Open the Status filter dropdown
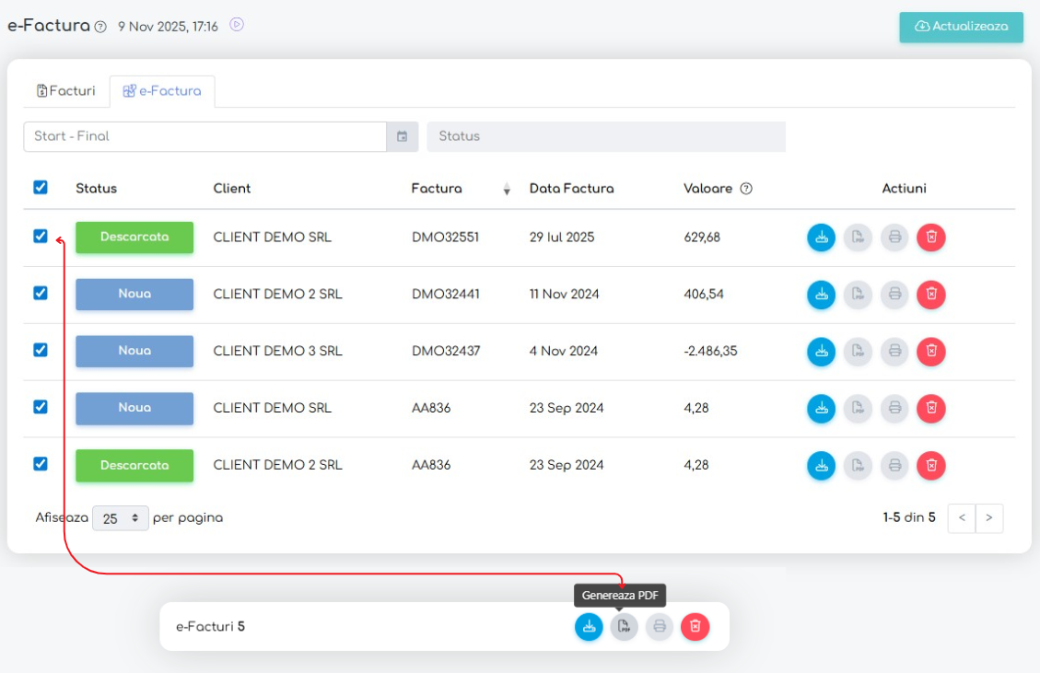1040x673 pixels. (x=605, y=136)
